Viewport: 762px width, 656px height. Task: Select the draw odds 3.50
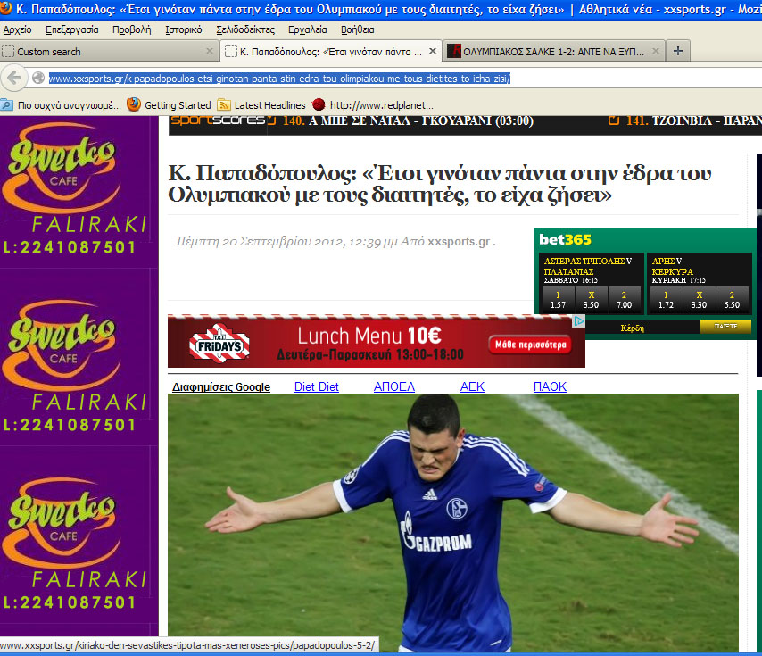click(x=591, y=300)
